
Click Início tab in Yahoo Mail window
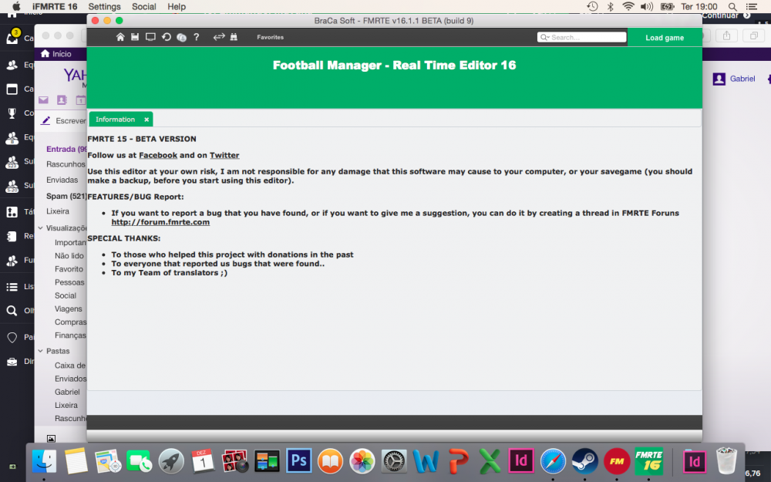pos(56,54)
